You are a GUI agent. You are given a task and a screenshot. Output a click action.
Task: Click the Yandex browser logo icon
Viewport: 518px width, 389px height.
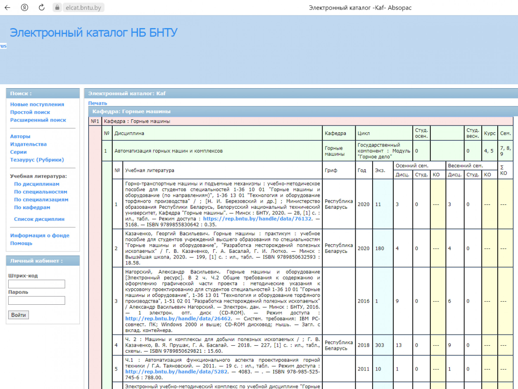[25, 7]
